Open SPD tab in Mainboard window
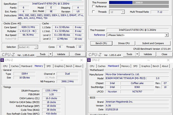Screen dimensions: 173x115 [135, 66]
